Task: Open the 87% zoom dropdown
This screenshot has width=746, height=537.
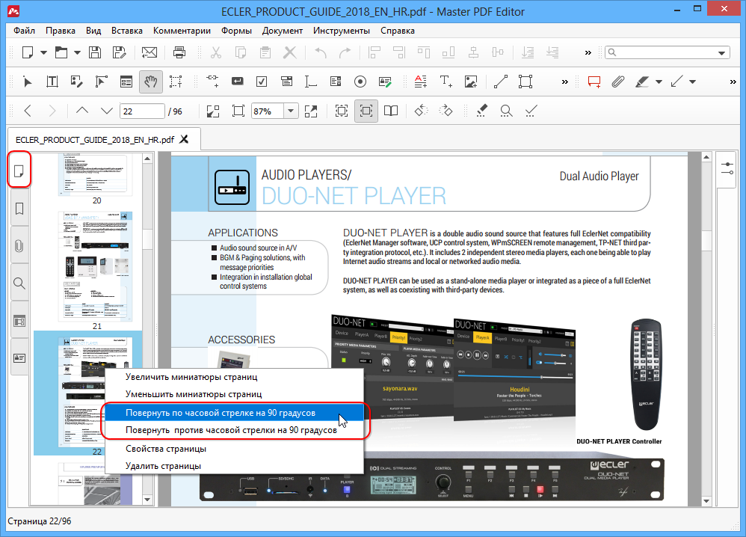Action: click(291, 111)
